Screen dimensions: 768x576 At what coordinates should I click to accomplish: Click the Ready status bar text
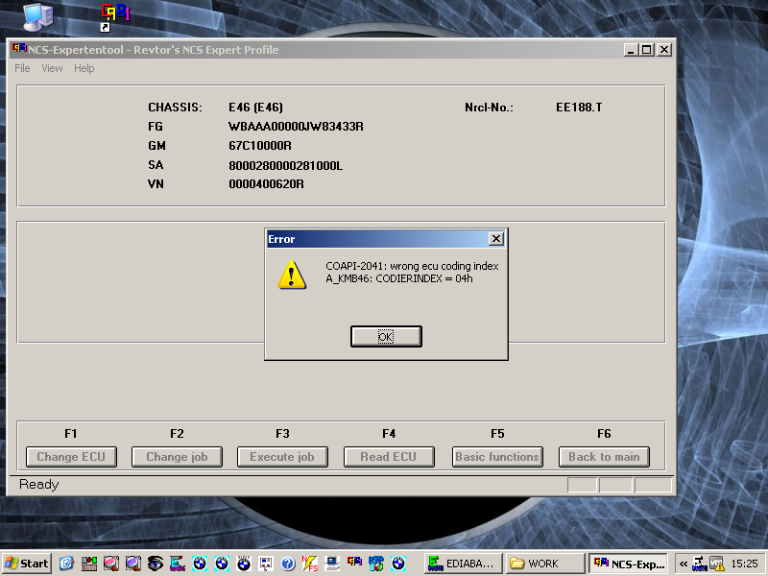point(39,485)
